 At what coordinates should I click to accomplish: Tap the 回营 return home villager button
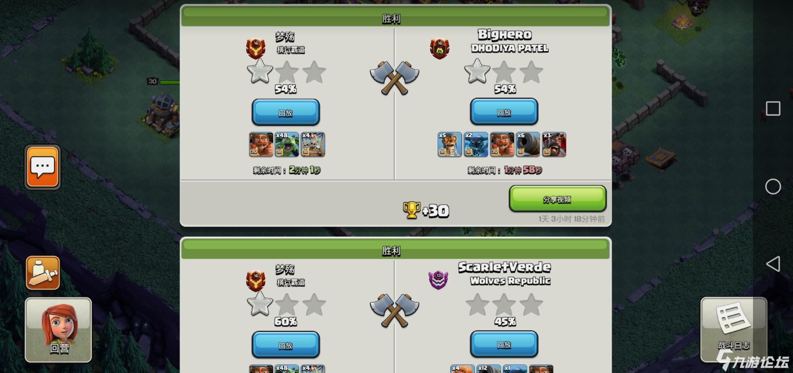pyautogui.click(x=58, y=330)
